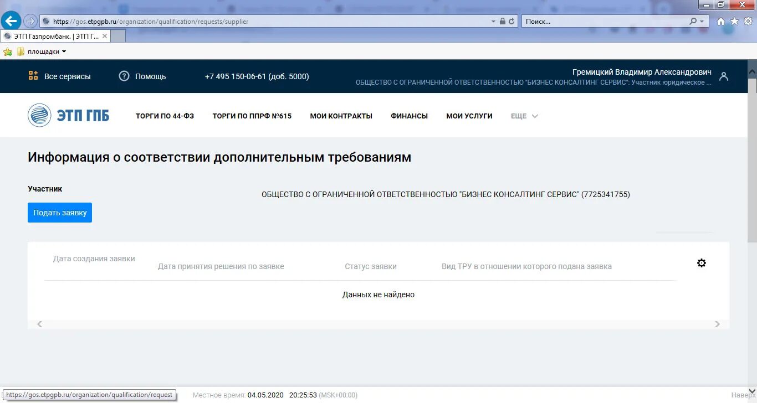This screenshot has width=757, height=403.
Task: Click the search magnifier icon in browser search box
Action: 693,22
